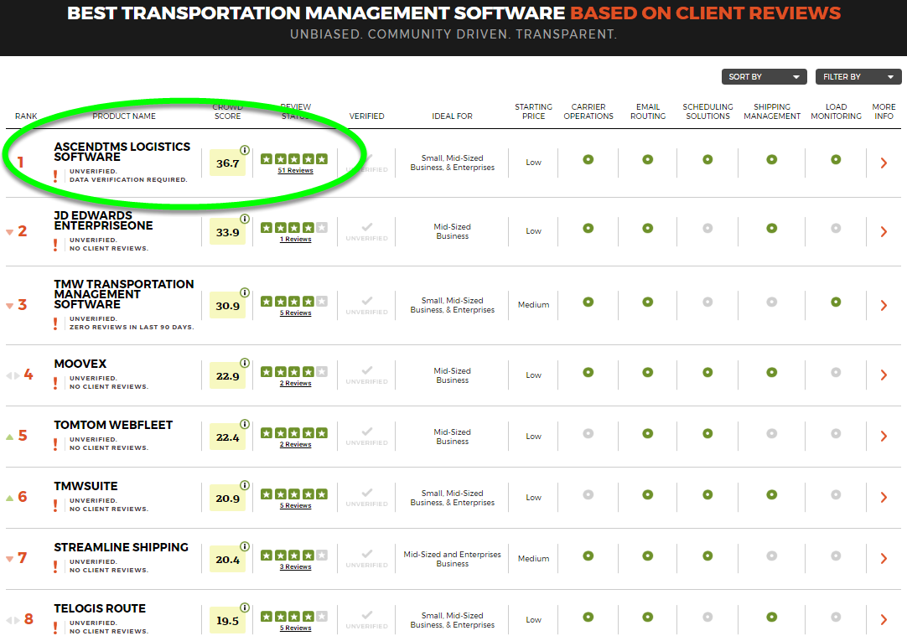This screenshot has height=641, width=907.
Task: Open the 51 Reviews link for AscendTMS
Action: (295, 171)
